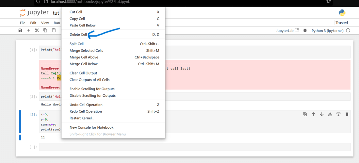359x163 pixels.
Task: Click the Jupyter logo
Action: tap(34, 13)
